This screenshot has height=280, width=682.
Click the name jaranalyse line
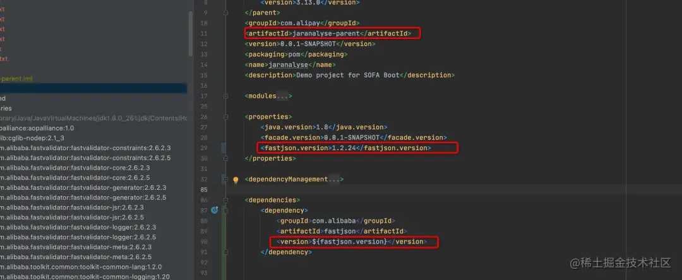(290, 65)
